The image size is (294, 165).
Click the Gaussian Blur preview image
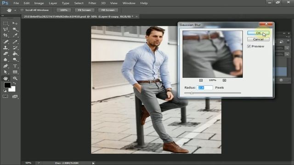coord(213,54)
